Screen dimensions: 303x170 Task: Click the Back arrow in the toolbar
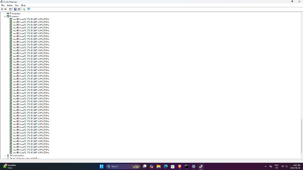click(x=2, y=9)
